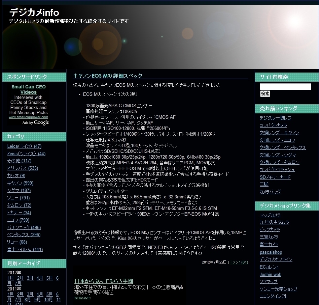Open Joshin web shop link
This screenshot has width=319, height=305.
click(271, 275)
